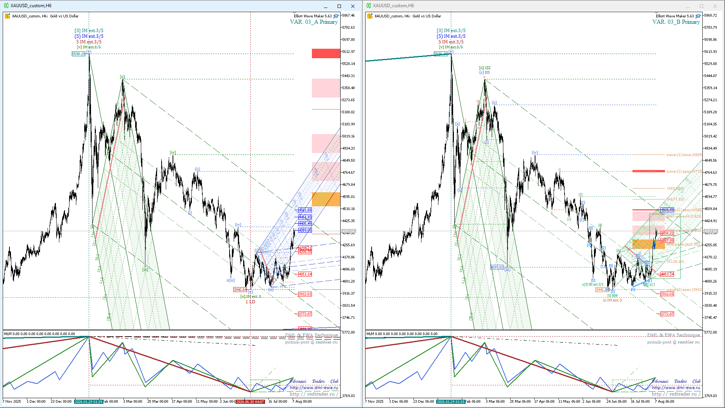Click '[3] IM ext.3/5' label in VAR. 03_B chart
The image size is (725, 408).
[x=451, y=31]
